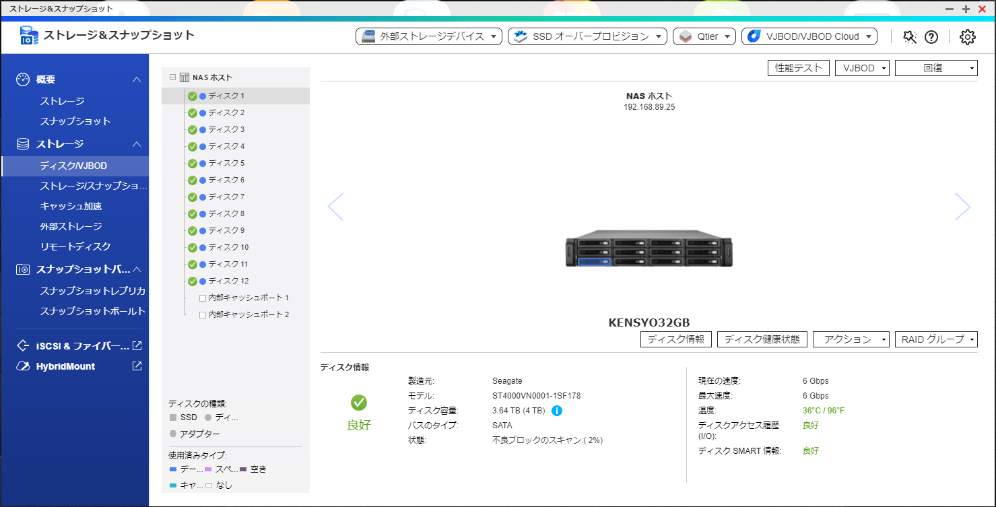Select ディスク 5 in the disk tree

226,163
